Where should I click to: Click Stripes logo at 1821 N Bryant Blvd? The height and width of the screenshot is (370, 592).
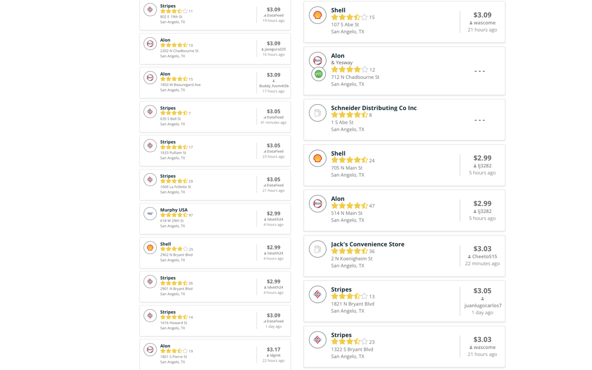coord(317,295)
